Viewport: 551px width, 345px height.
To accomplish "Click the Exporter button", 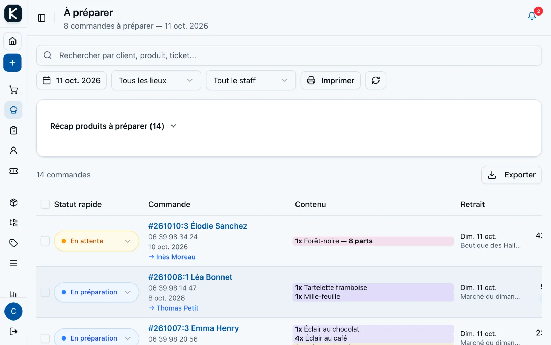I will click(511, 175).
